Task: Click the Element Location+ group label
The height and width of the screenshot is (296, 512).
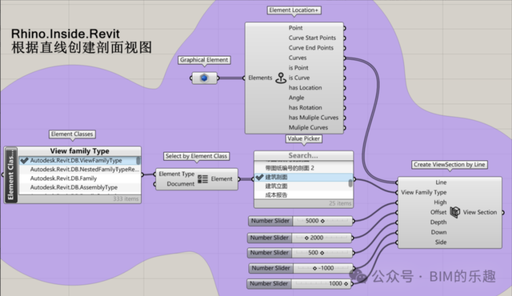Action: coord(293,10)
